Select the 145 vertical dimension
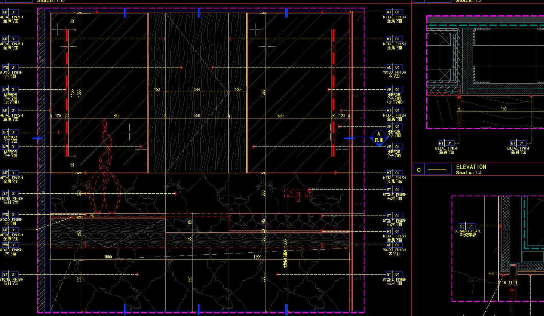The image size is (544, 316). pyautogui.click(x=263, y=221)
